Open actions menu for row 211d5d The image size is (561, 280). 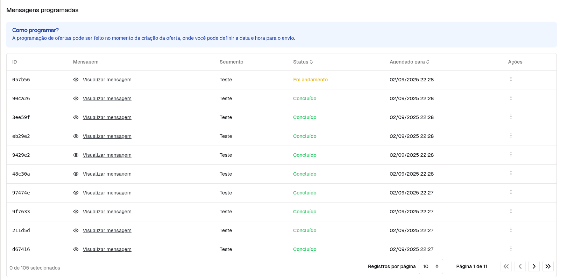511,230
